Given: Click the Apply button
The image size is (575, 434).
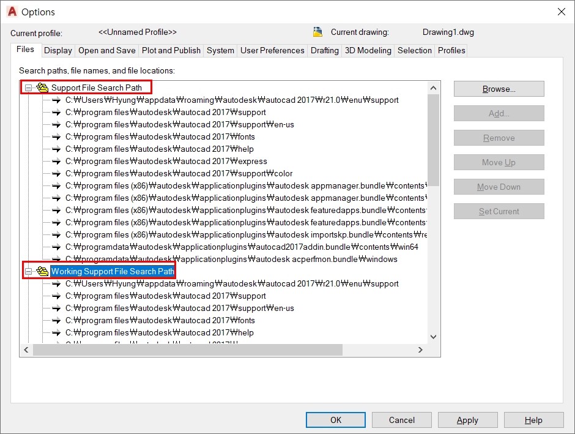Looking at the screenshot, I should [467, 420].
